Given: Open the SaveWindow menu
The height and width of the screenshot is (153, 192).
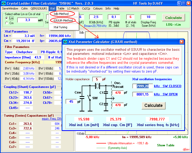Looking at the screenshot, I should coord(10,8).
